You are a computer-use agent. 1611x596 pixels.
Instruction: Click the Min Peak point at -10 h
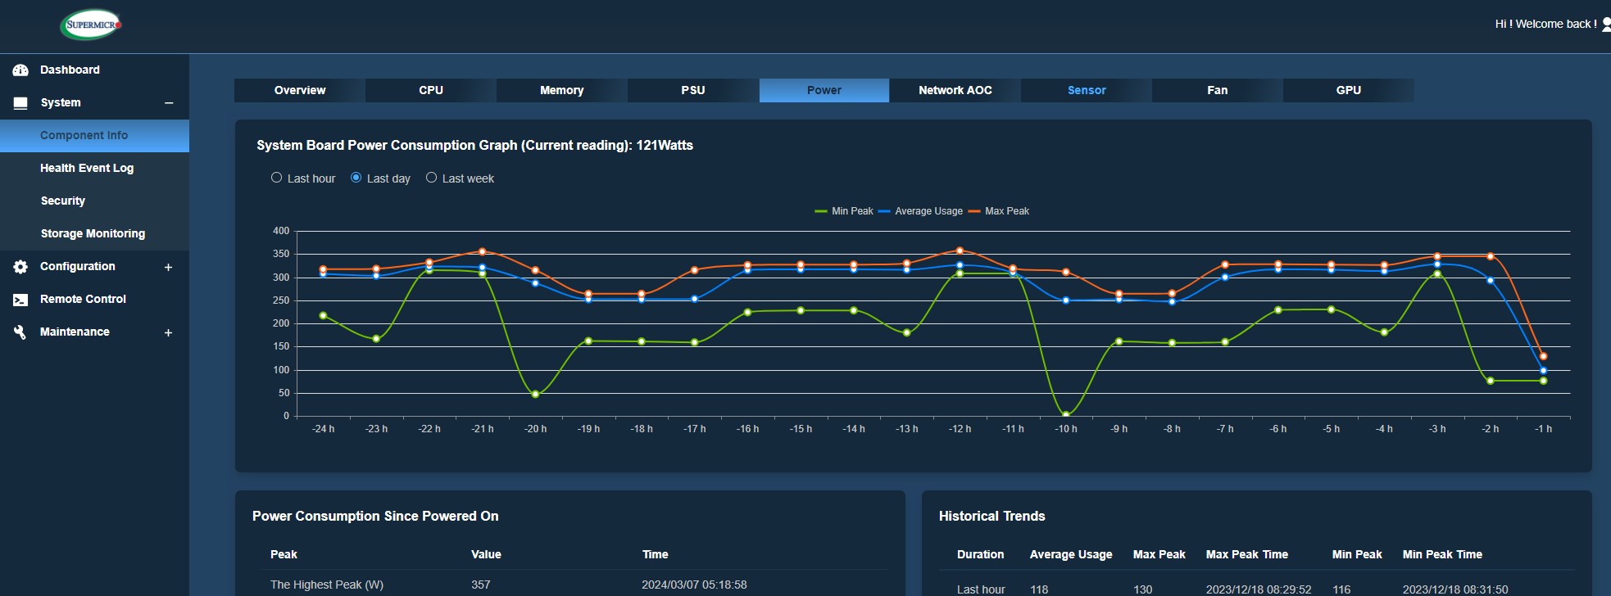pyautogui.click(x=1065, y=414)
